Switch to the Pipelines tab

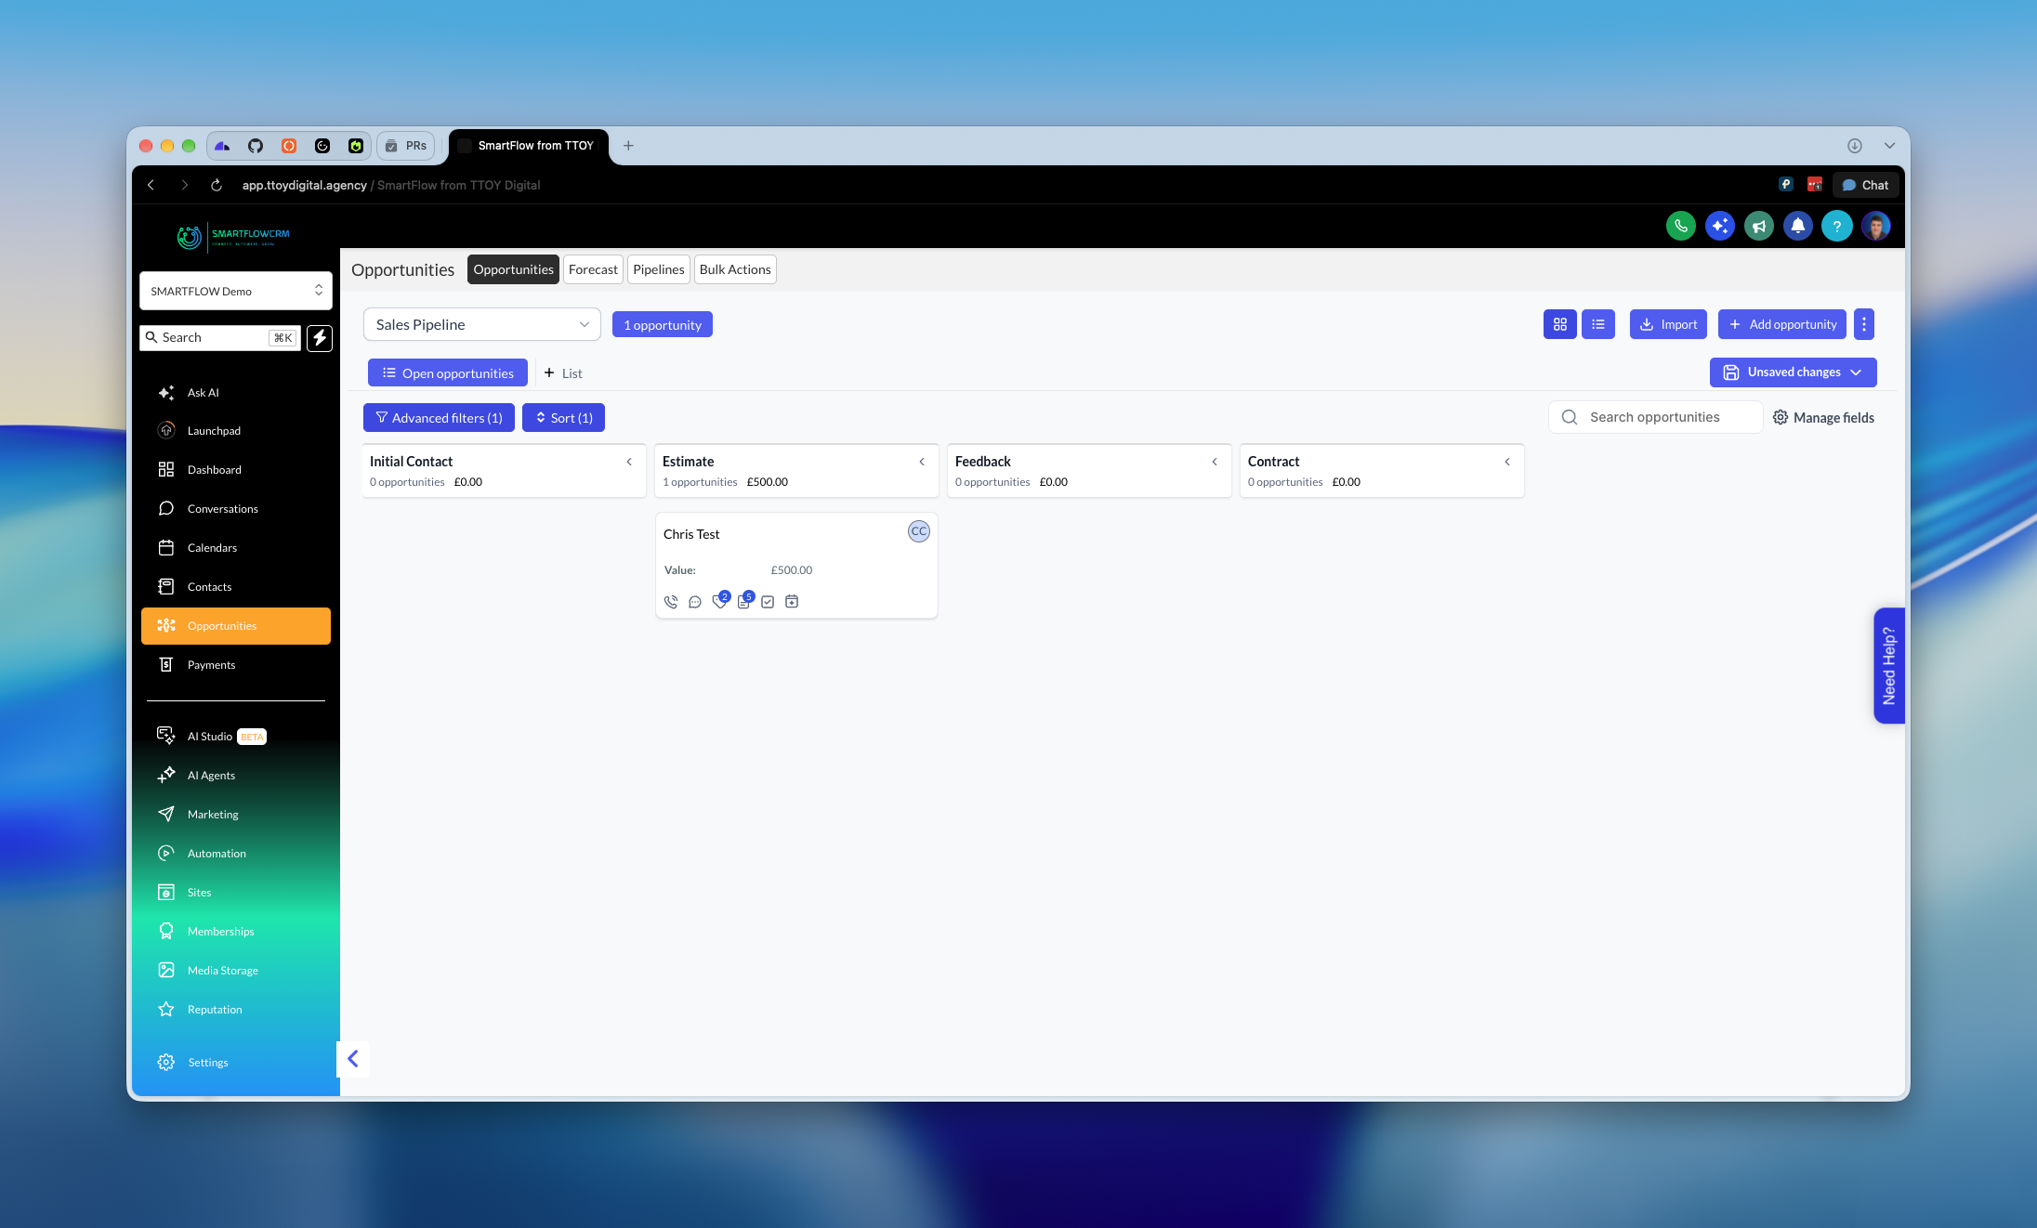point(658,269)
